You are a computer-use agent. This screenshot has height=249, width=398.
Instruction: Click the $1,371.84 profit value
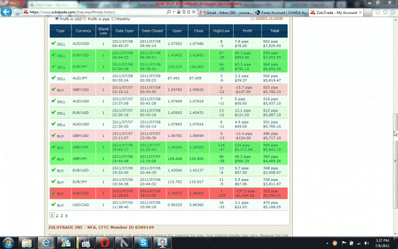tap(244, 150)
